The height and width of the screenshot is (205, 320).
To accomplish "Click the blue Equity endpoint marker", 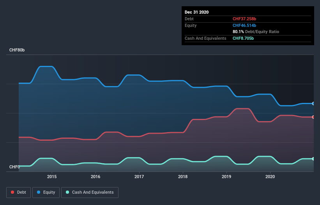I will 313,104.
